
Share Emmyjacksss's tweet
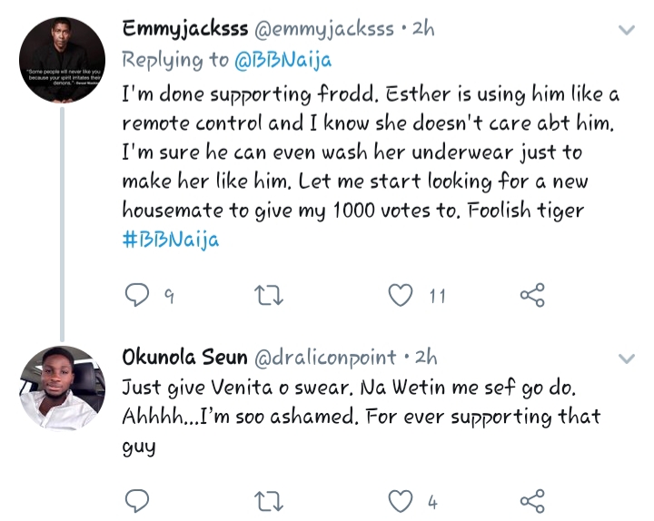click(x=531, y=294)
